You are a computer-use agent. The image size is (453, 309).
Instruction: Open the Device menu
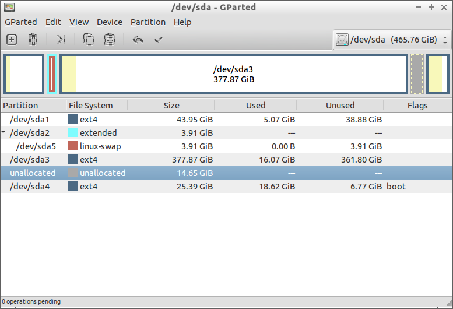point(110,22)
